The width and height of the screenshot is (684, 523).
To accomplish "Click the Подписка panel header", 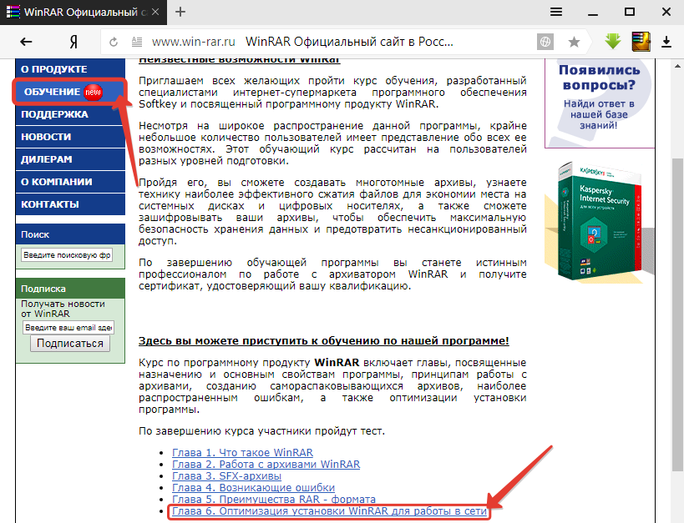I will 70,289.
